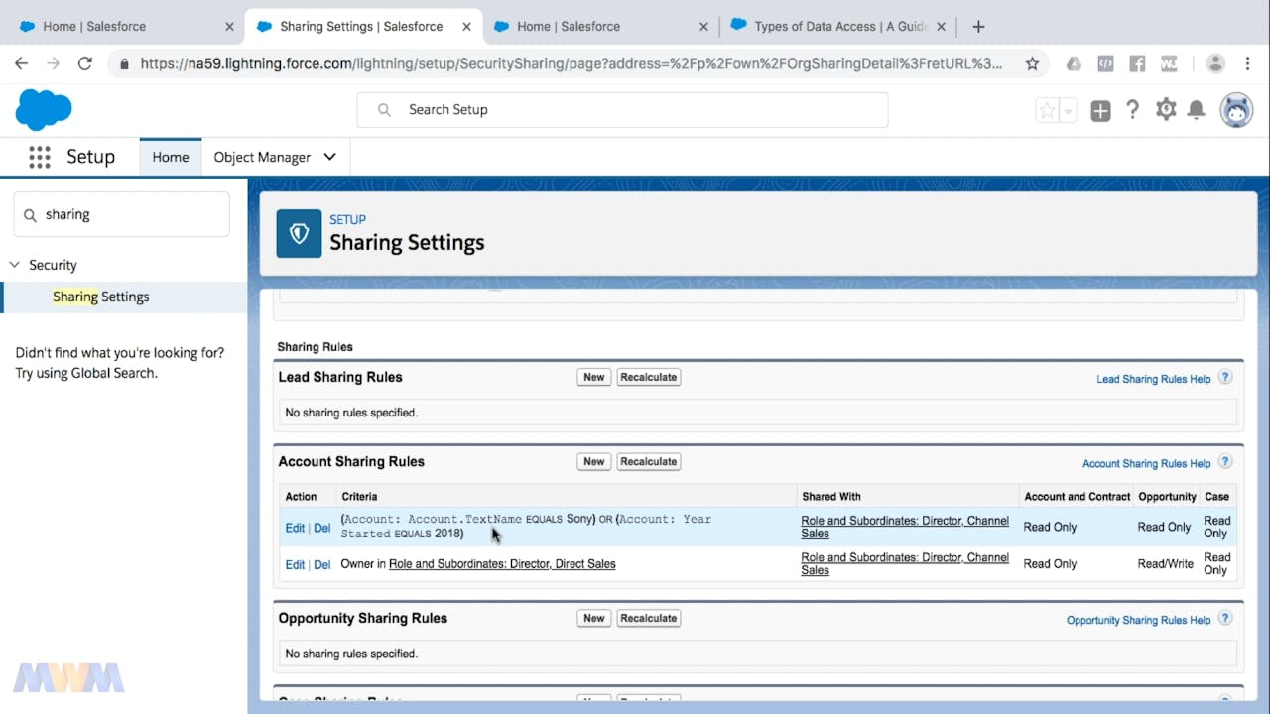Open the user profile avatar
This screenshot has width=1270, height=714.
1236,110
